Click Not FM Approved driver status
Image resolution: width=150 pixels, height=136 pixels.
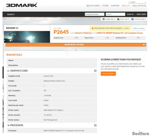click(50, 120)
